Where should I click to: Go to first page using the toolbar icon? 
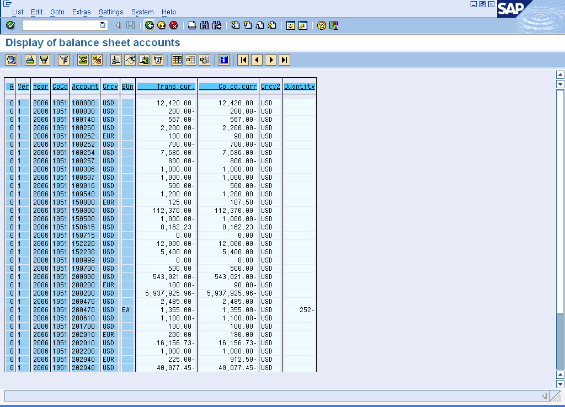[x=235, y=25]
